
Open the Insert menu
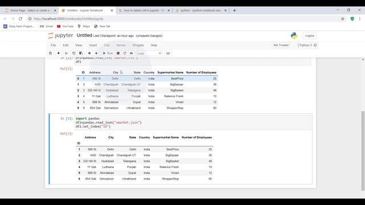pyautogui.click(x=93, y=45)
